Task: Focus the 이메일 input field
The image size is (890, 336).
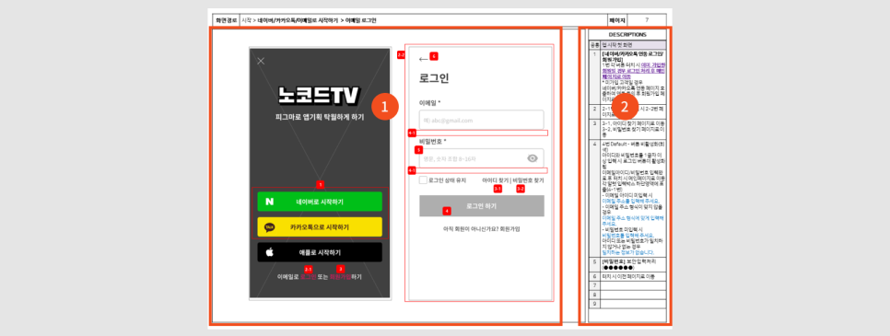Action: [x=481, y=121]
